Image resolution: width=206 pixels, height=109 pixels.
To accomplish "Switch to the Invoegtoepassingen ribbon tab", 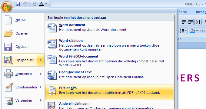I will coord(201,12).
